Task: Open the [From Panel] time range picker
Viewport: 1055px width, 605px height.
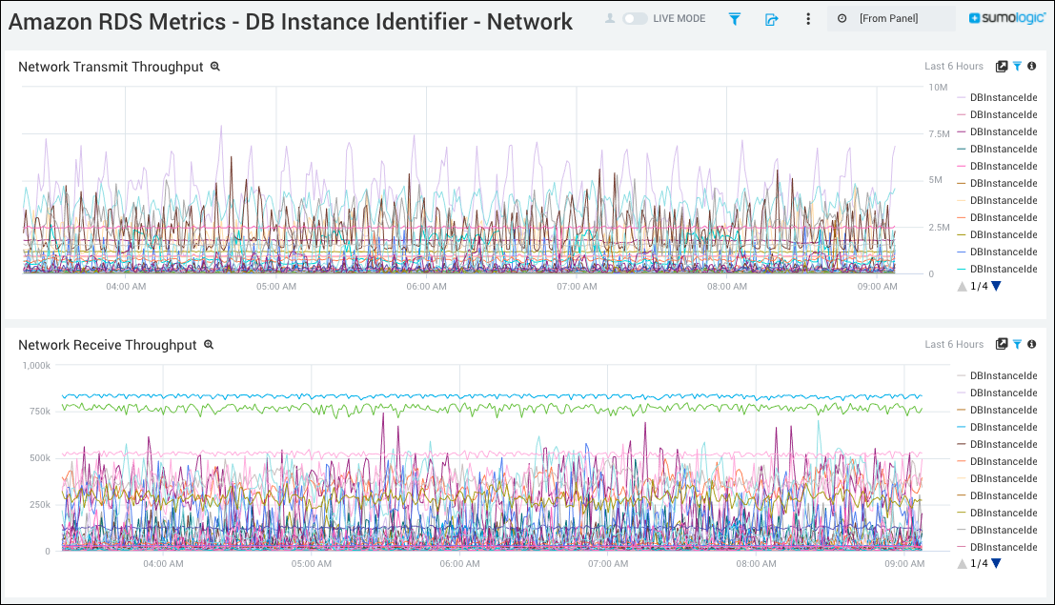Action: (891, 19)
